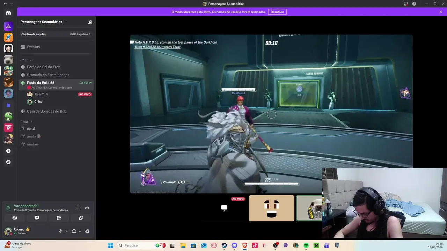Image resolution: width=447 pixels, height=251 pixels.
Task: Open Discord help question mark icon
Action: [x=414, y=4]
